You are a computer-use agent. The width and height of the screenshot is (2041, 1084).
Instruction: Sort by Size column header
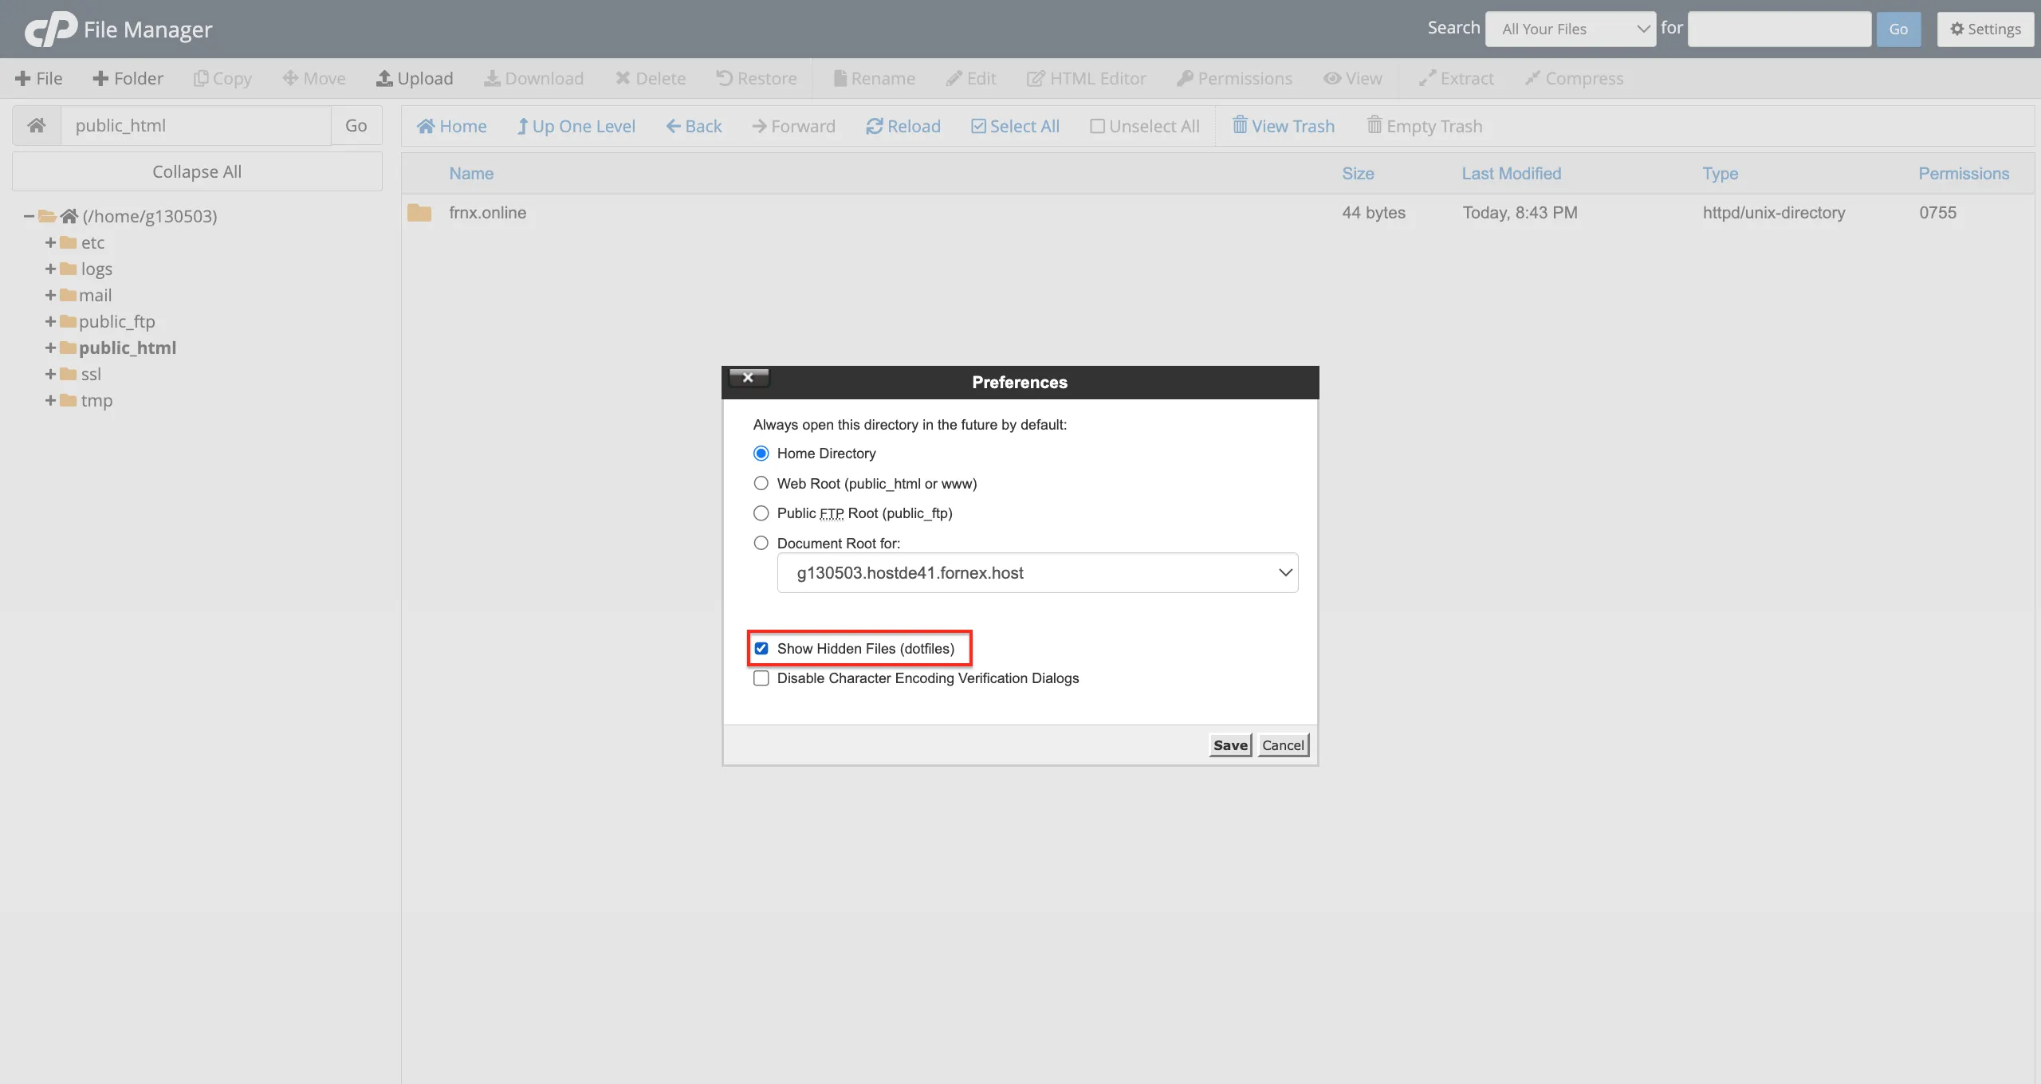point(1358,173)
